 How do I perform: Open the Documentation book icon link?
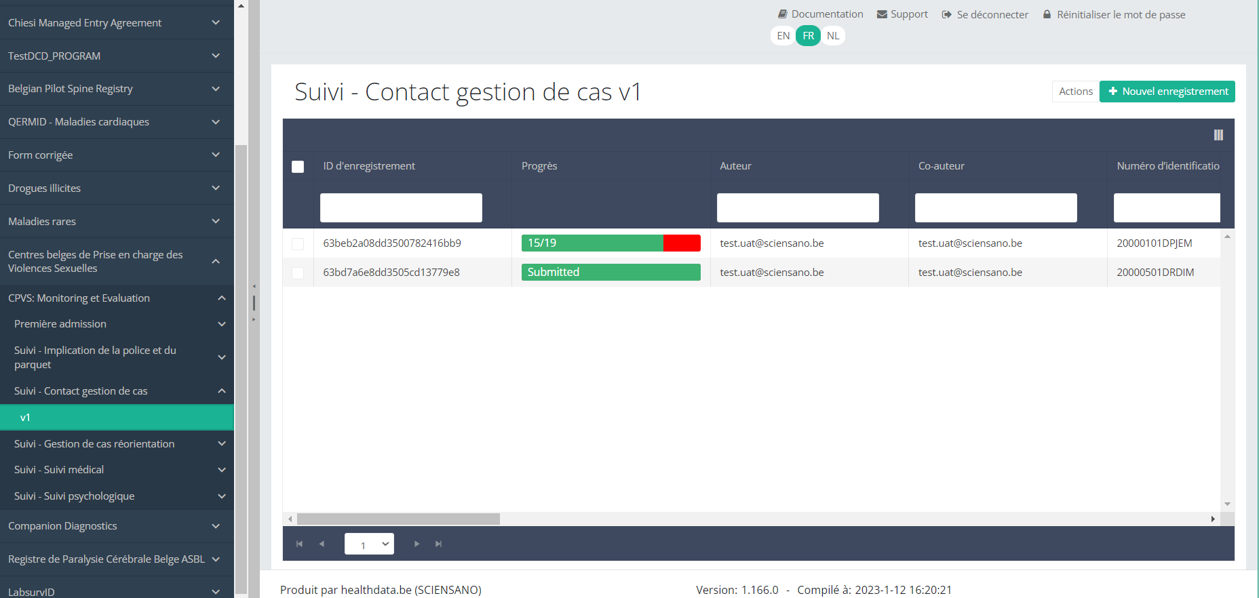tap(782, 14)
